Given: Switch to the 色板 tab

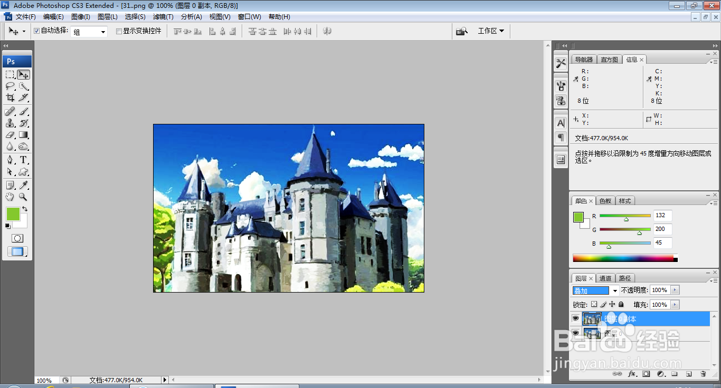Looking at the screenshot, I should tap(605, 201).
